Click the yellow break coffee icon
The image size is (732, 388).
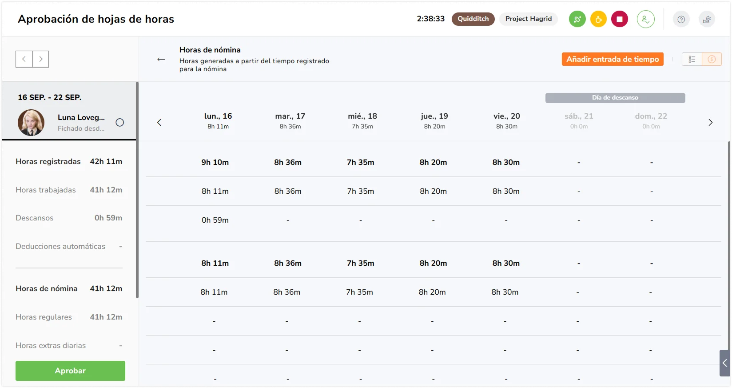(x=598, y=19)
